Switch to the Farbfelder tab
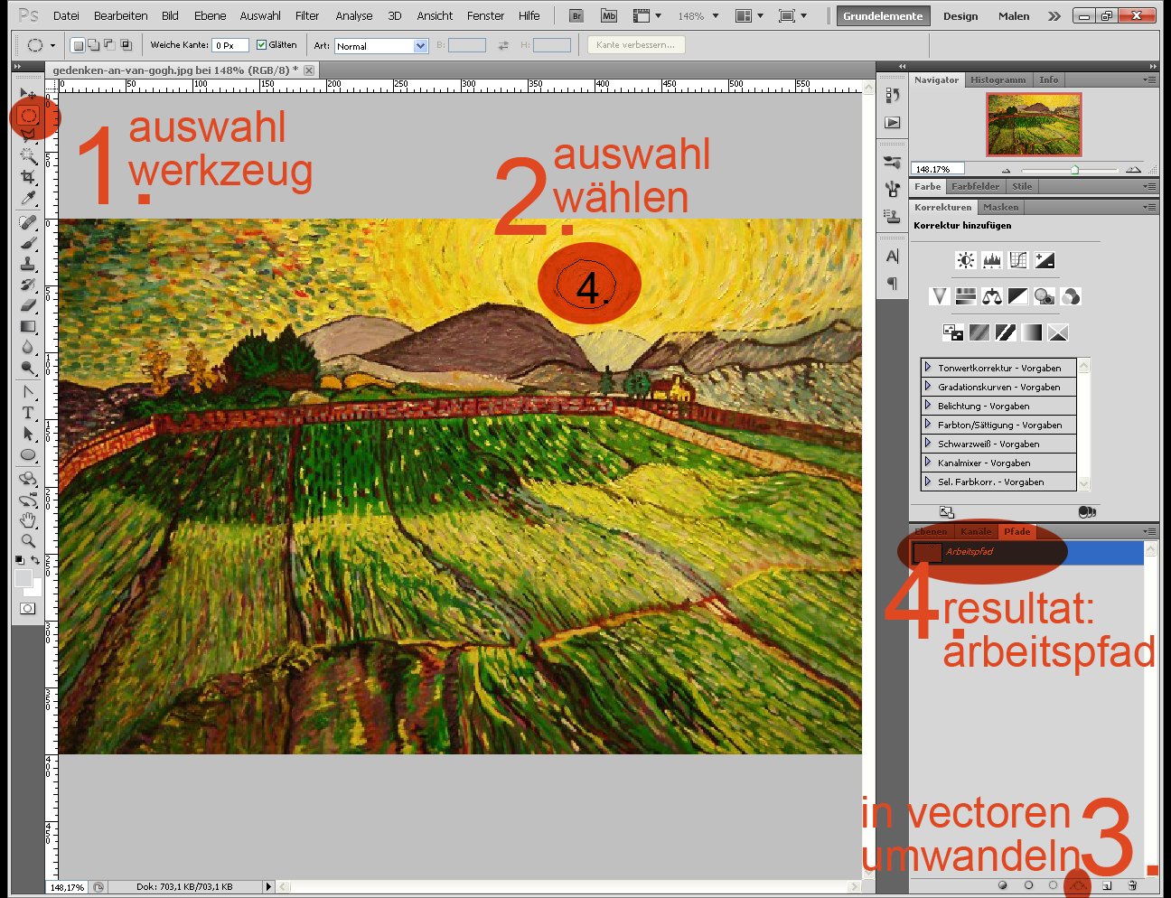The width and height of the screenshot is (1171, 898). click(x=976, y=187)
